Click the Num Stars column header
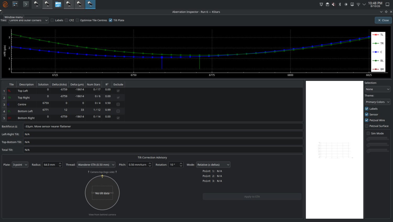393x222 pixels. 94,84
